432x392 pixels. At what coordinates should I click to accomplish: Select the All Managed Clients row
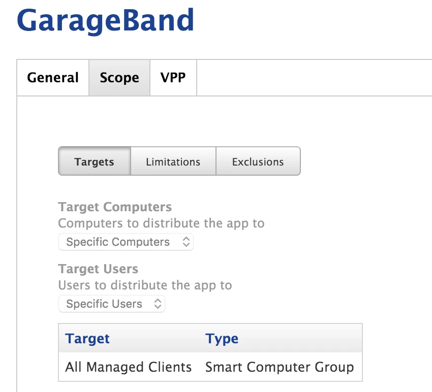(210, 367)
